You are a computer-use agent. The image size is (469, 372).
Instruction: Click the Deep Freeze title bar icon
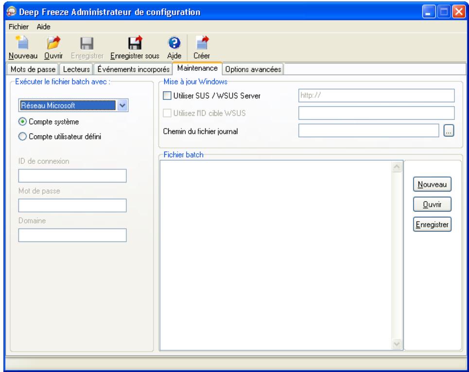click(11, 12)
